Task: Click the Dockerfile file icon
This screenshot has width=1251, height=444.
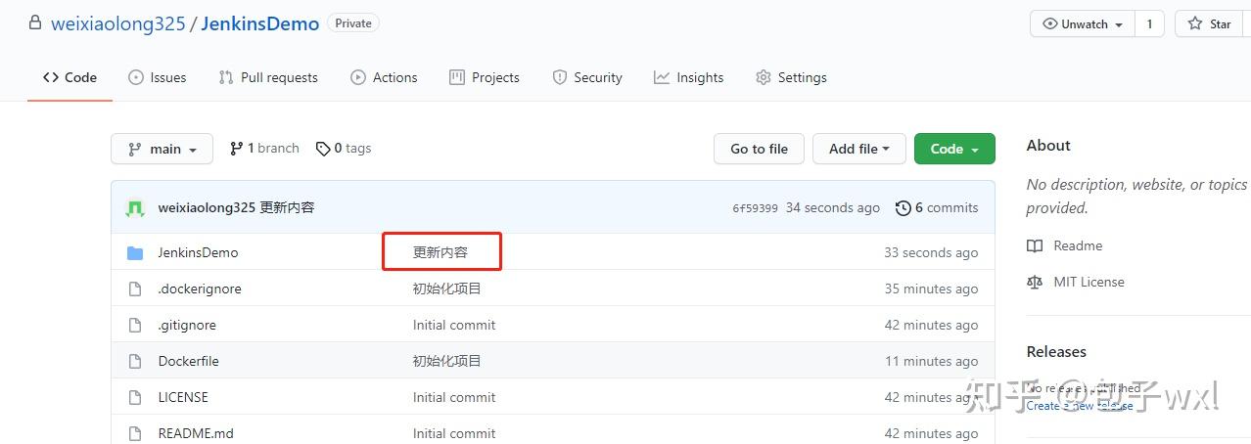Action: [x=135, y=361]
